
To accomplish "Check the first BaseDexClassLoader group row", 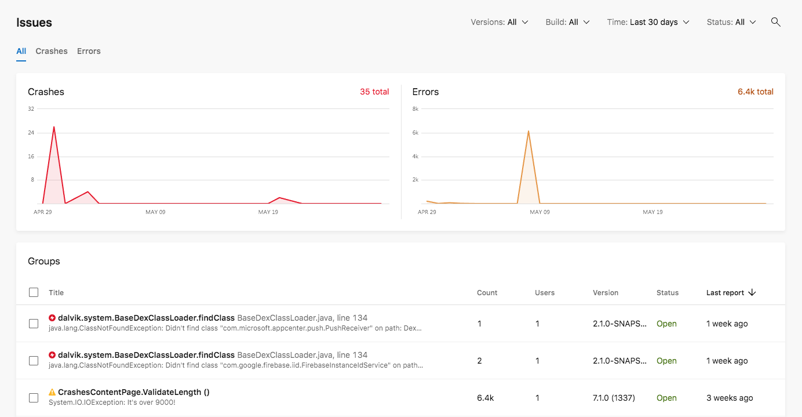I will coord(34,324).
